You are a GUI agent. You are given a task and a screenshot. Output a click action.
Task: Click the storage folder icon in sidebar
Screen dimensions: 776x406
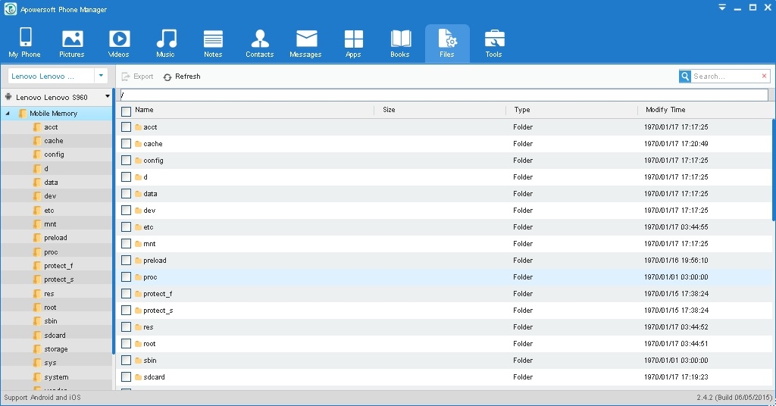tap(37, 349)
